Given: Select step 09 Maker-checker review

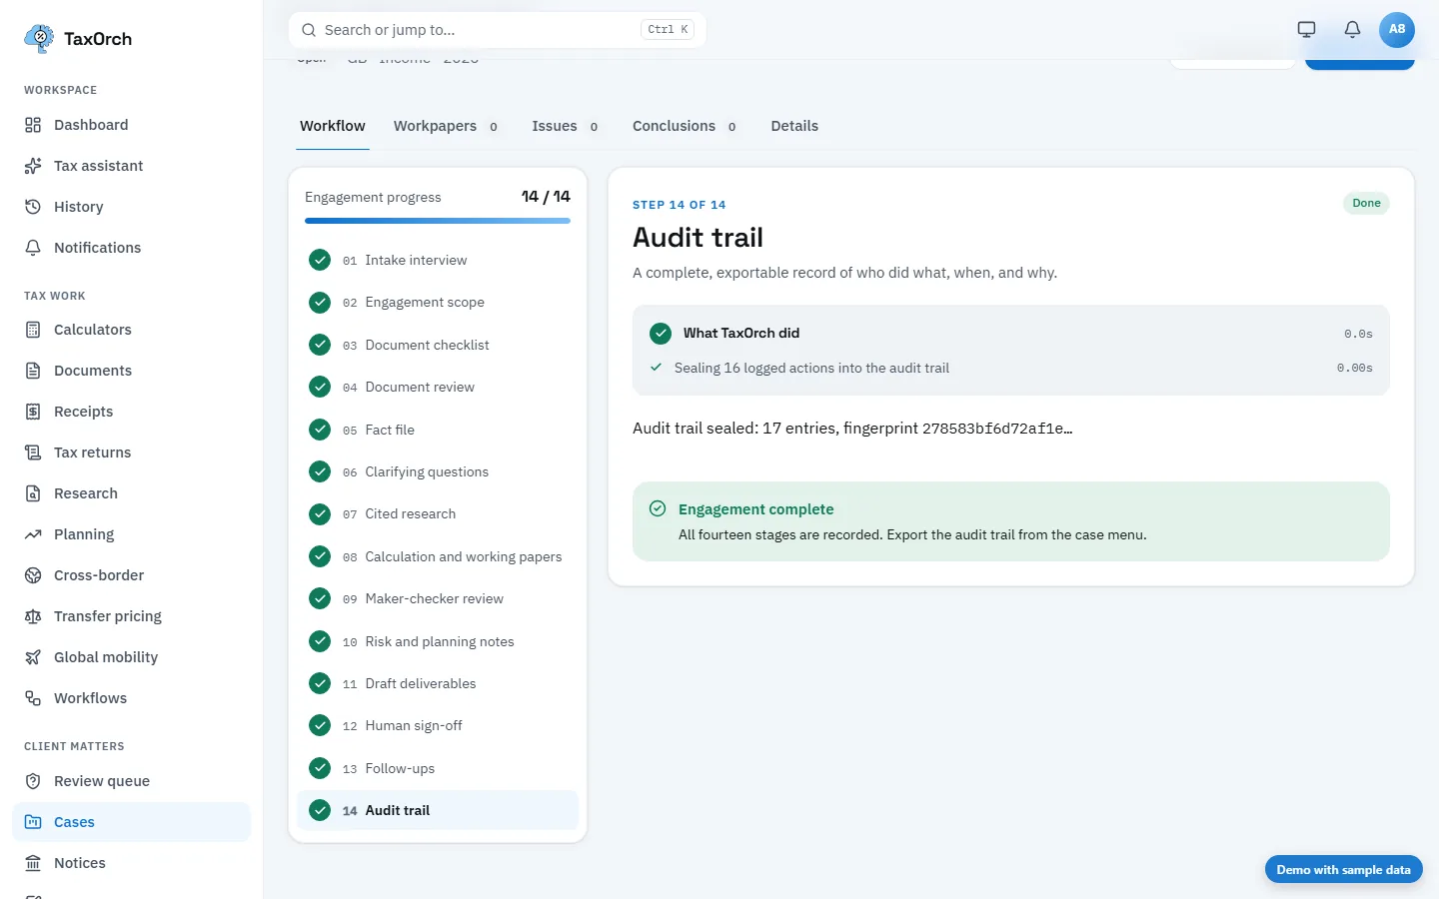Looking at the screenshot, I should click(438, 598).
